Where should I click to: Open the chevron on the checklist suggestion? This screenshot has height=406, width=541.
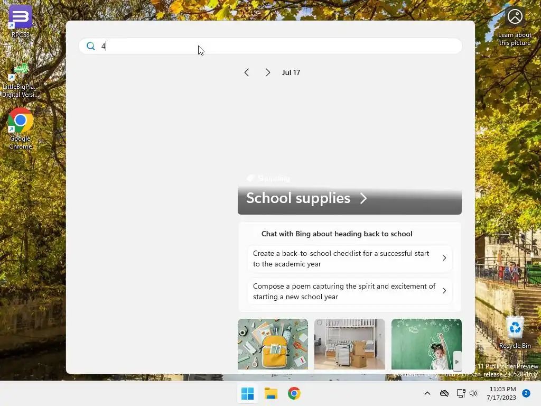click(444, 258)
